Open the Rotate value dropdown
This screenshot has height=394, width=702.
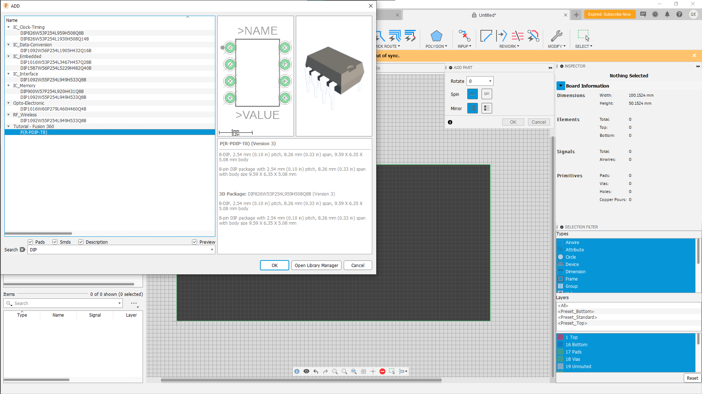[x=490, y=81]
